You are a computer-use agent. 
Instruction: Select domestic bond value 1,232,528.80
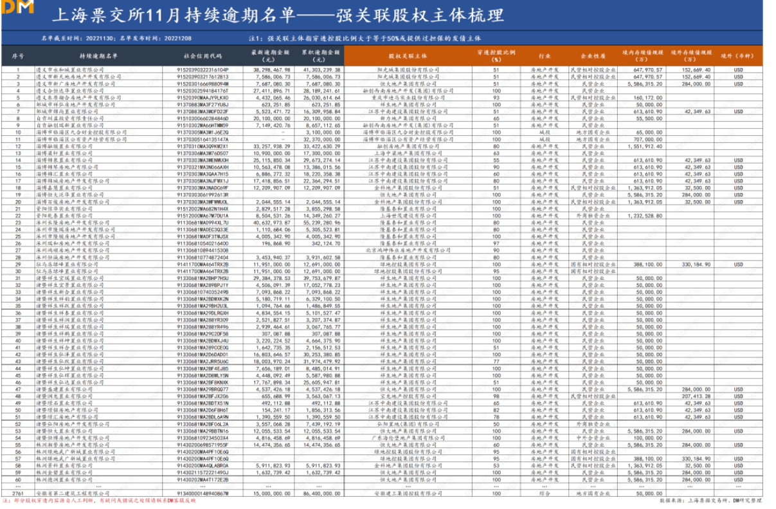click(646, 216)
